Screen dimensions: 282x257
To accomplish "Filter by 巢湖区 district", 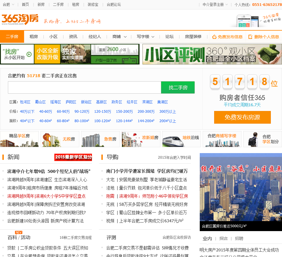I will click(162, 102).
